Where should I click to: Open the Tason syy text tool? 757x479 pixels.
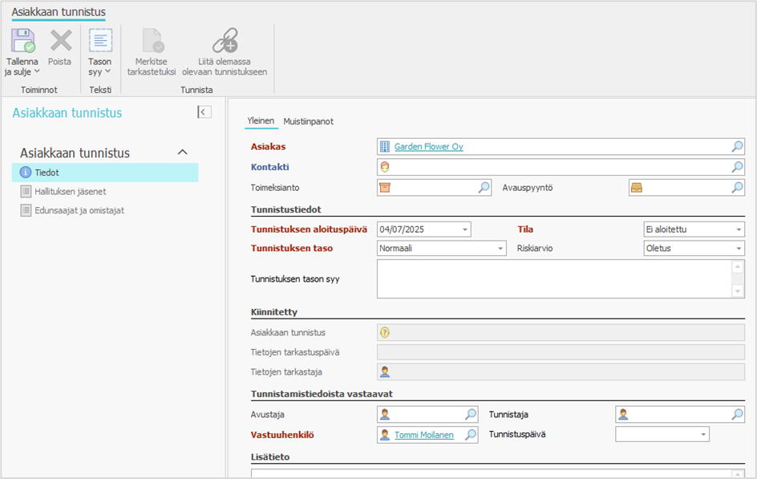(100, 42)
